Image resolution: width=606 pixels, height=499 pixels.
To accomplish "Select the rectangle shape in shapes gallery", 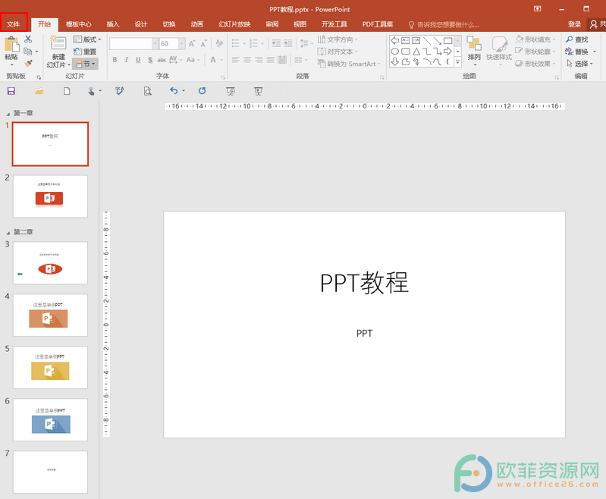I will [x=448, y=41].
